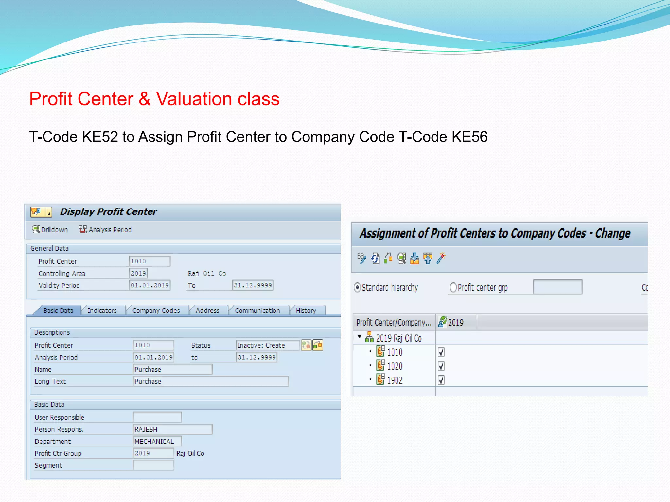Screen dimensions: 670x502
Task: Open the Indicators tab
Action: click(x=102, y=310)
